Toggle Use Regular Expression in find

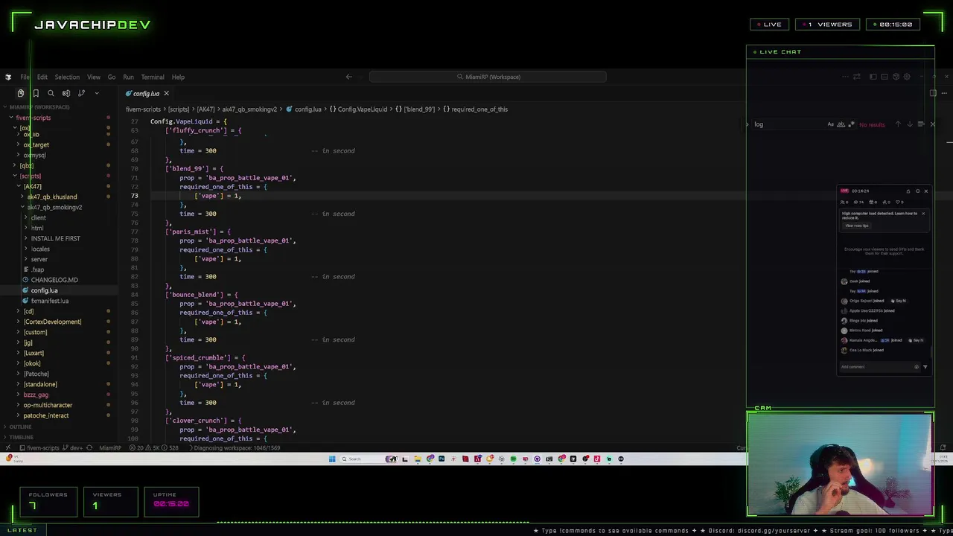click(x=850, y=124)
